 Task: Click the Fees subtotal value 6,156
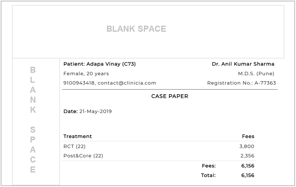click(x=248, y=166)
